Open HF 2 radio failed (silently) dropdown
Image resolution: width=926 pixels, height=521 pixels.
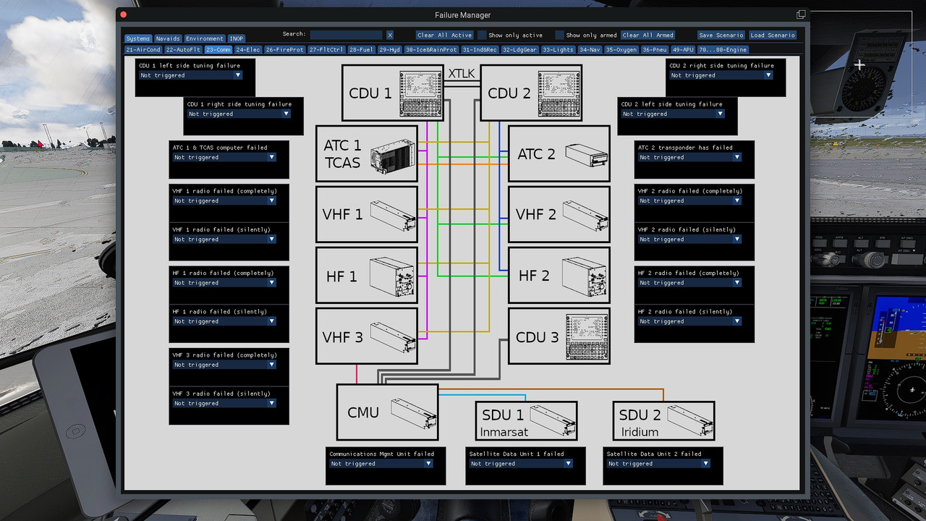[x=689, y=321]
